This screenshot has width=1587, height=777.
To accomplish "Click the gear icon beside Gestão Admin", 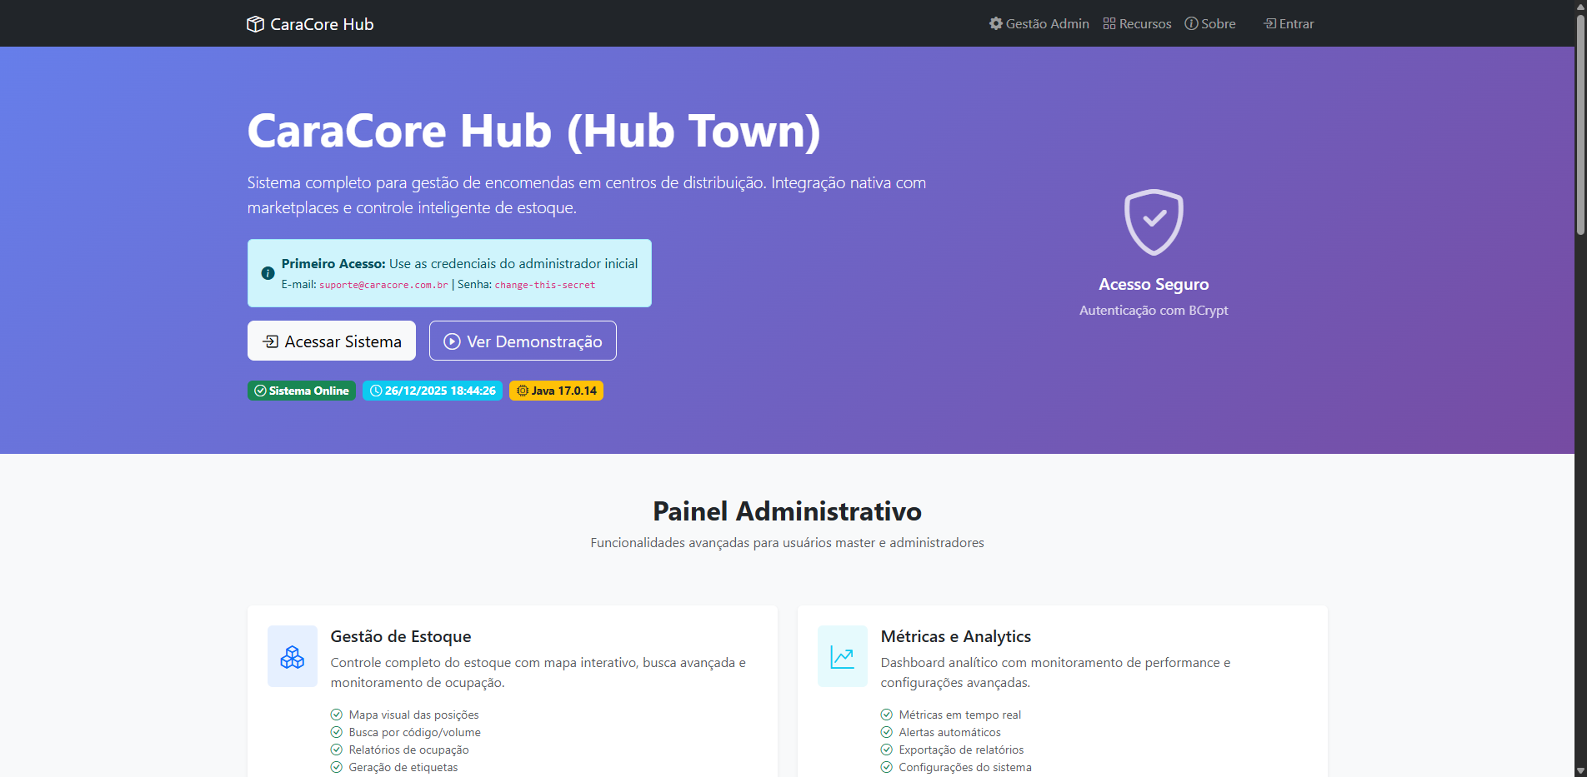I will [995, 23].
